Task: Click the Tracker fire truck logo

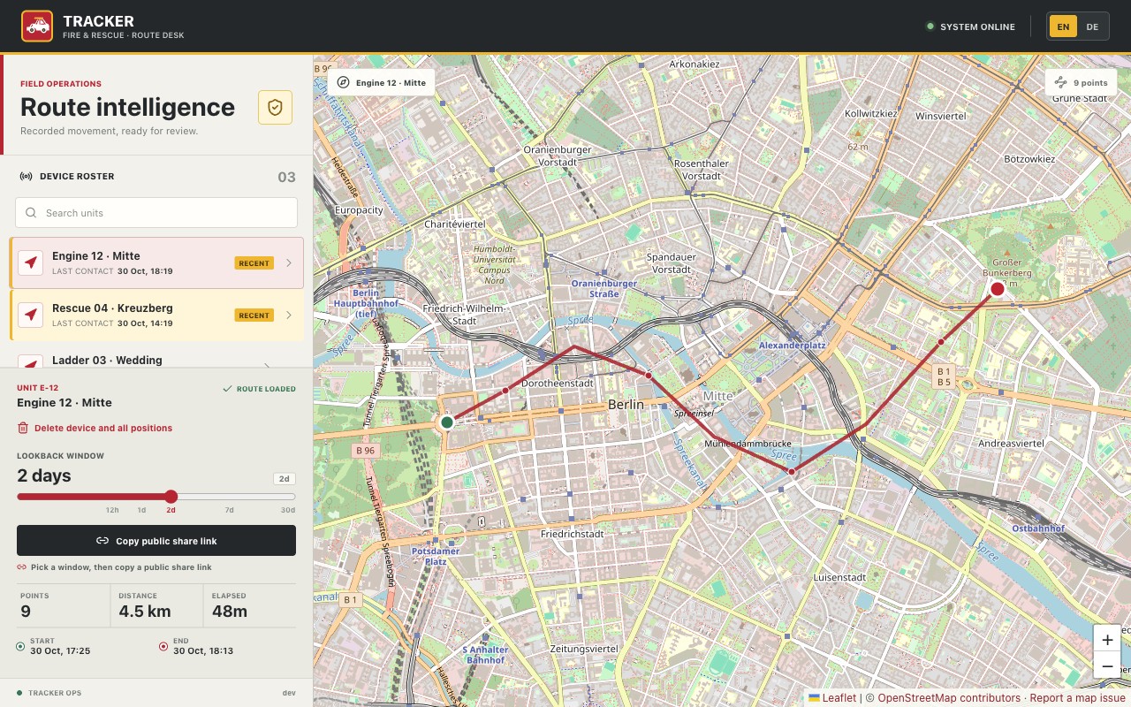Action: tap(37, 27)
